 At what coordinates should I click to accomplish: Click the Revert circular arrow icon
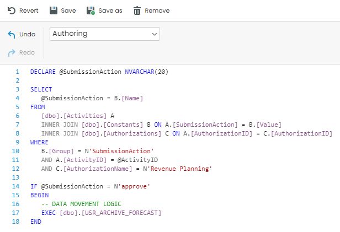(x=11, y=10)
